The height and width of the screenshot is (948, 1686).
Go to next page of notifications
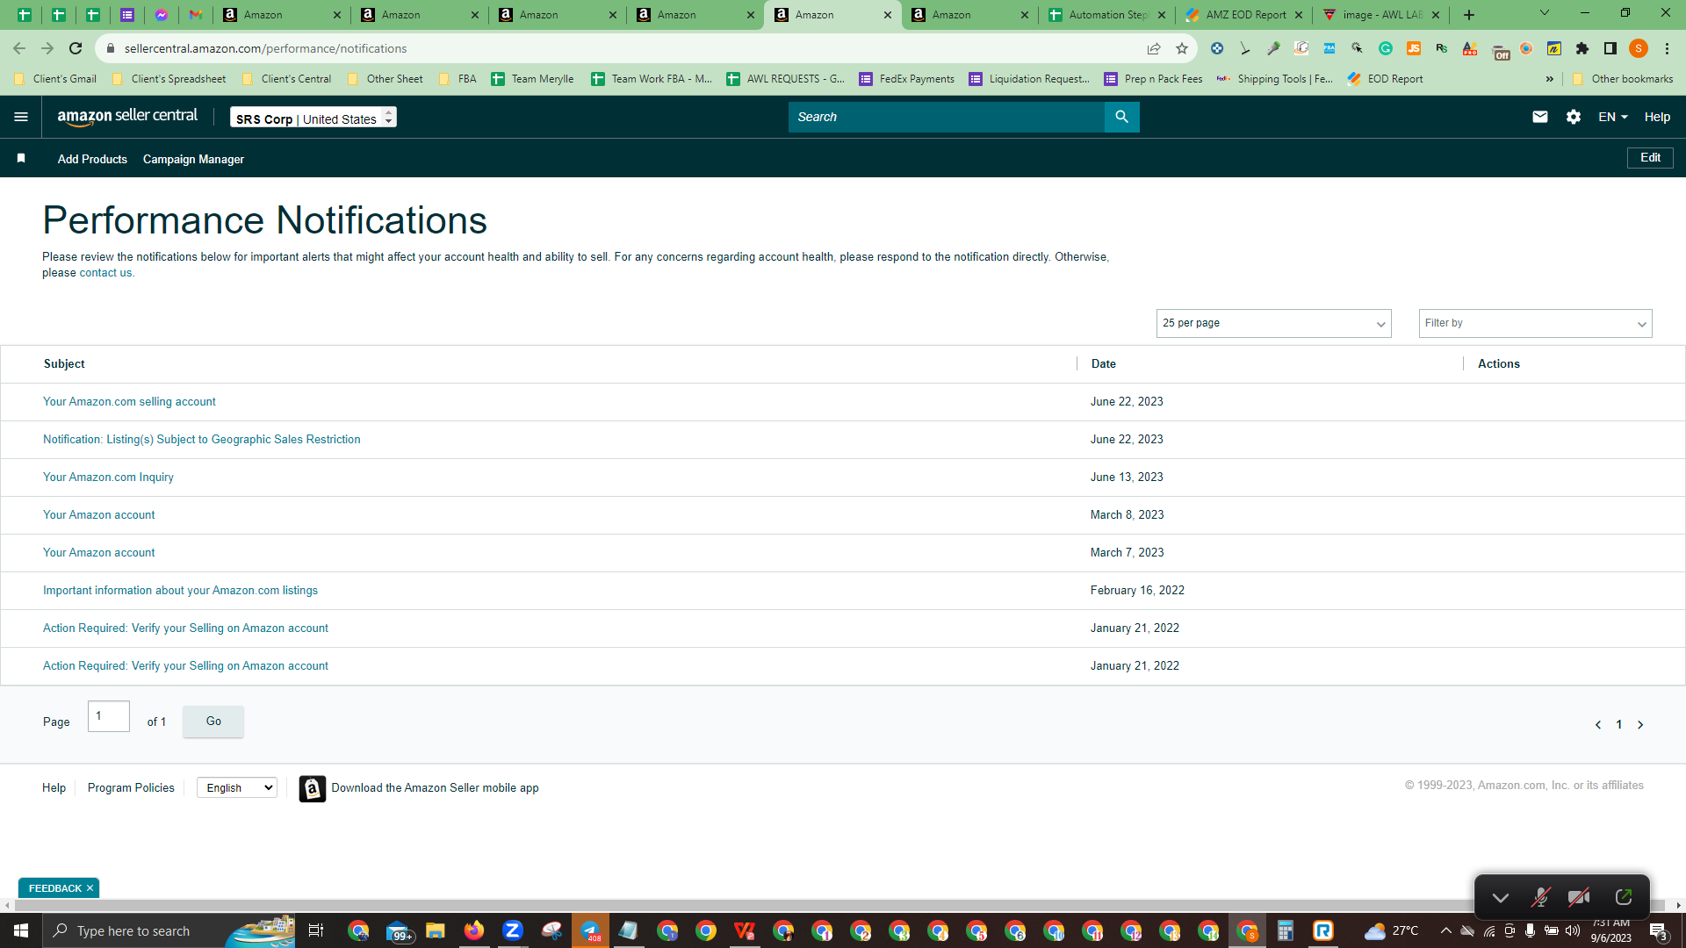[x=1640, y=725]
